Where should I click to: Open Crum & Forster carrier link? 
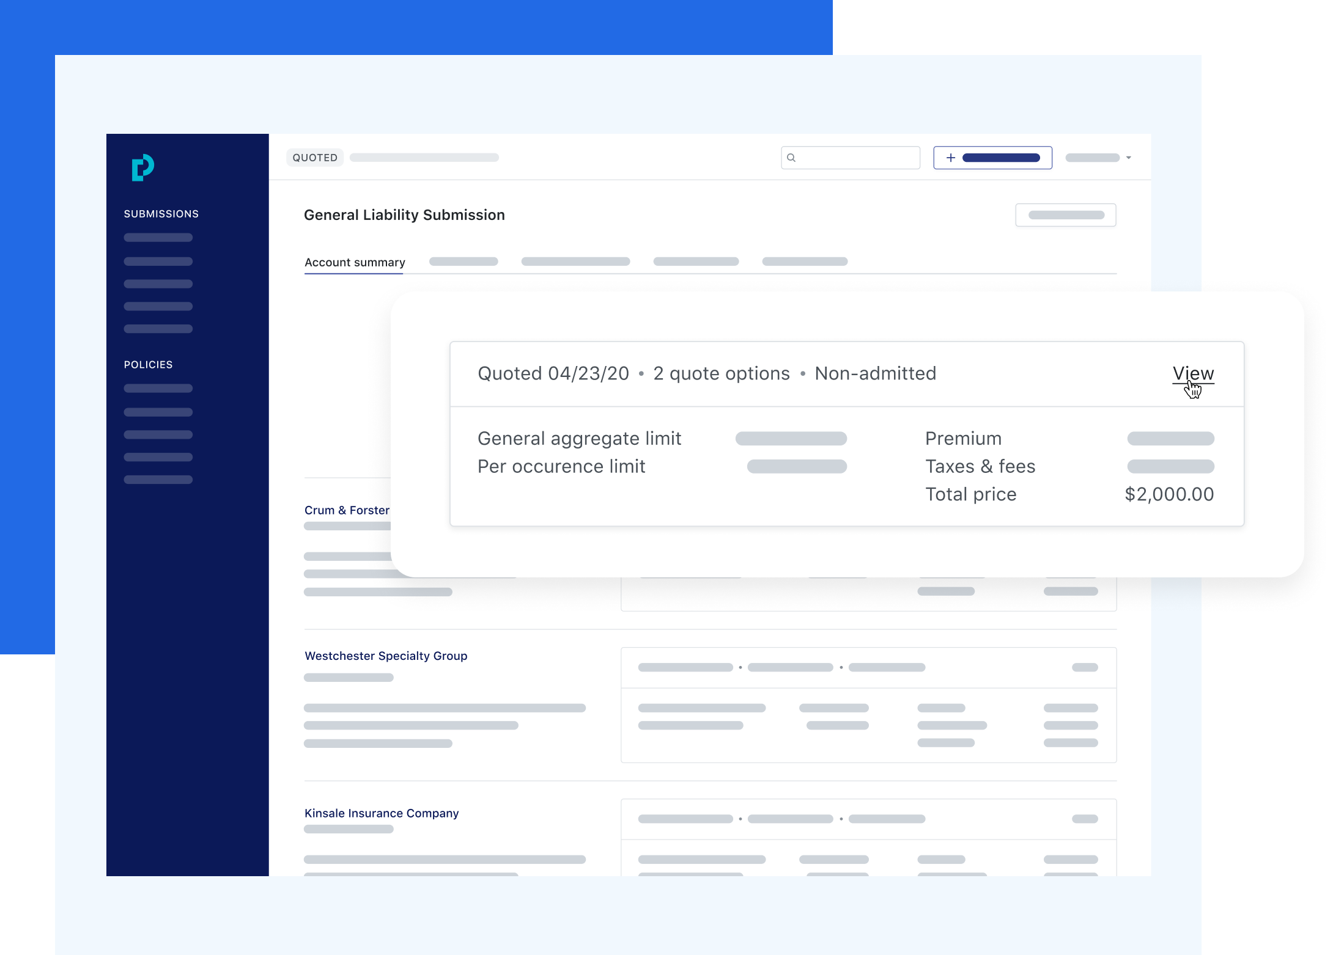(x=347, y=510)
